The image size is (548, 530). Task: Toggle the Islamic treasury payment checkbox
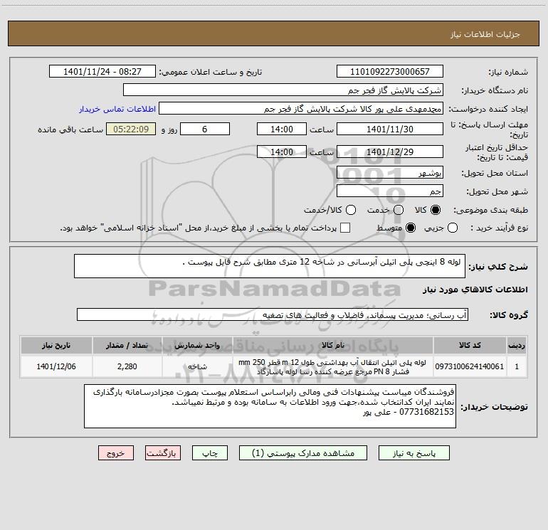pyautogui.click(x=345, y=228)
